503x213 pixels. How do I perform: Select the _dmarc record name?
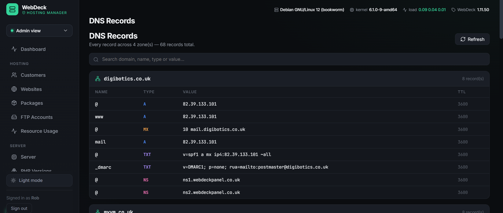(x=103, y=167)
